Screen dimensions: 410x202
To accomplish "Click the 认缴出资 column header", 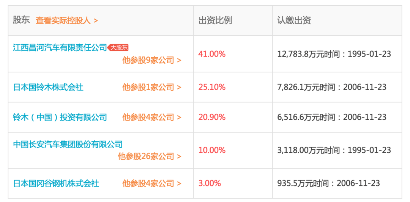I will tap(294, 20).
